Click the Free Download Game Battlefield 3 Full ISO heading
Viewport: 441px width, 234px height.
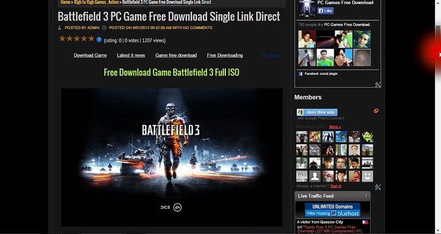[171, 72]
